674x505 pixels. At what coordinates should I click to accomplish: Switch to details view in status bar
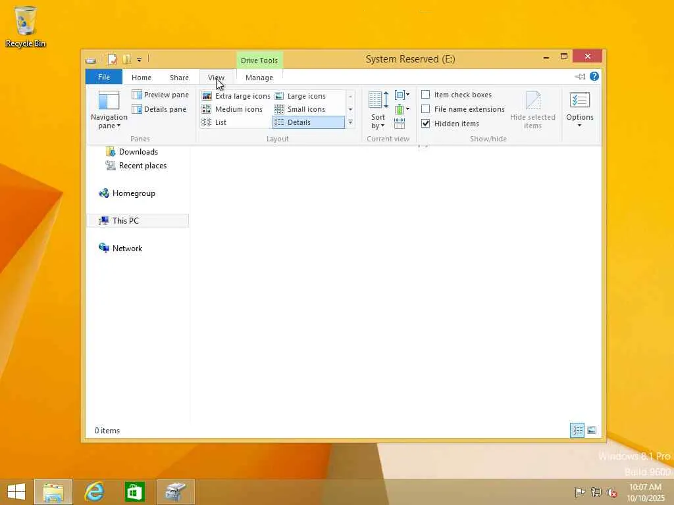tap(577, 430)
